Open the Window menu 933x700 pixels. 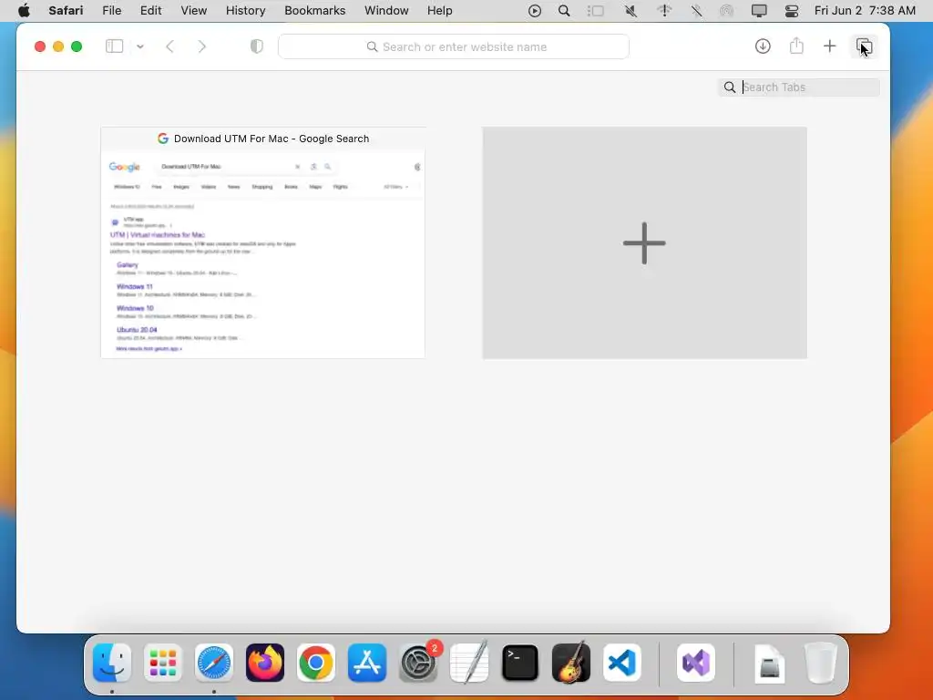pos(386,11)
